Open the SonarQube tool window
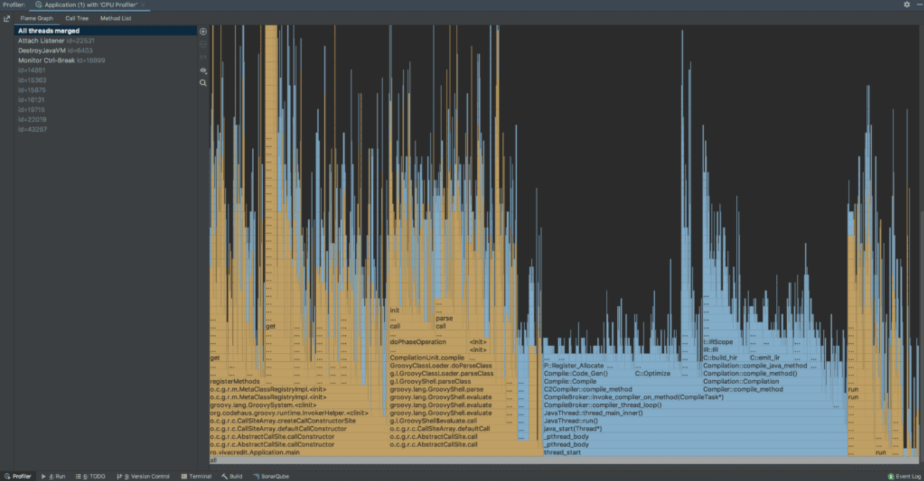This screenshot has width=924, height=481. 271,476
